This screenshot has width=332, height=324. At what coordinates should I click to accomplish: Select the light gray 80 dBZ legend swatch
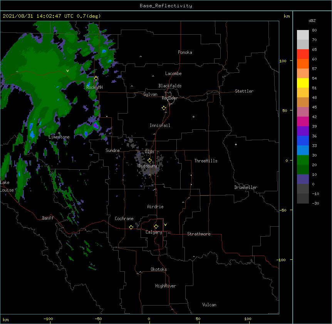pyautogui.click(x=303, y=35)
